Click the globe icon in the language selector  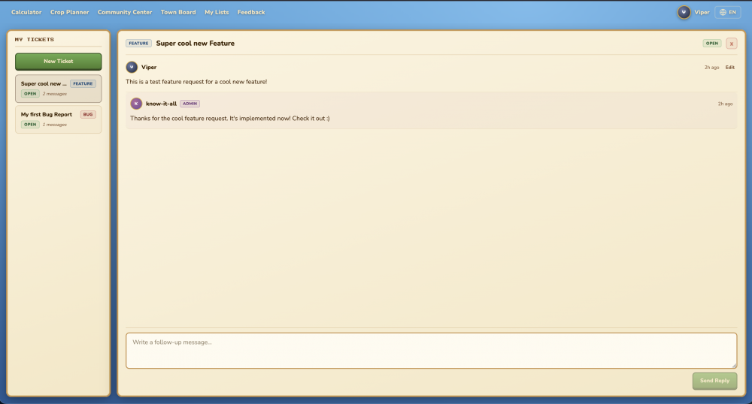pos(723,12)
